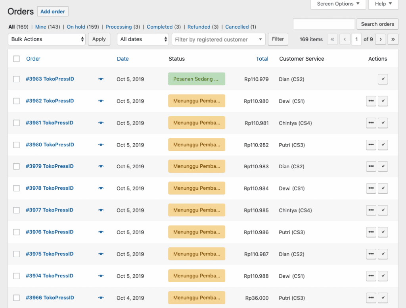Viewport: 406px width, 308px height.
Task: Preview order #3975 with the eye icon
Action: pos(101,254)
